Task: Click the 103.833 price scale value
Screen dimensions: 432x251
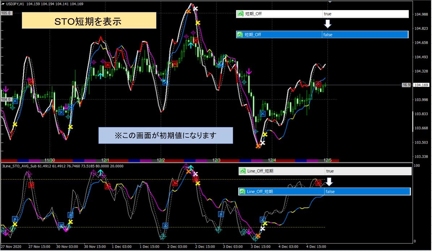Action: [421, 114]
